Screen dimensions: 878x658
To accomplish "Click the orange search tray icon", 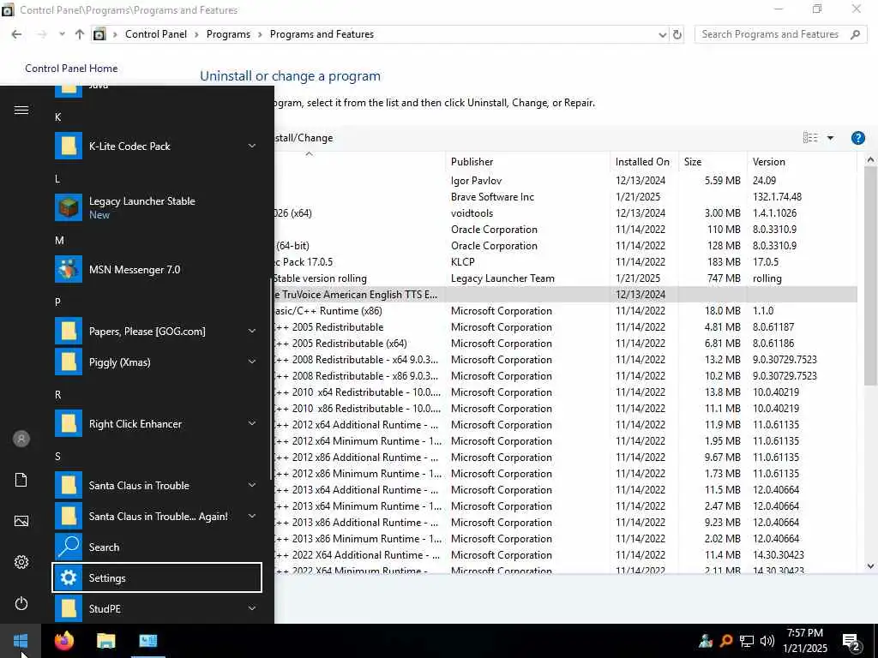I will (x=726, y=641).
